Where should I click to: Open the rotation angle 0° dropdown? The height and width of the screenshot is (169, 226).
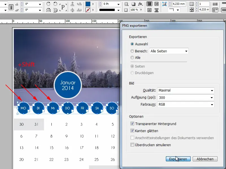40,4
